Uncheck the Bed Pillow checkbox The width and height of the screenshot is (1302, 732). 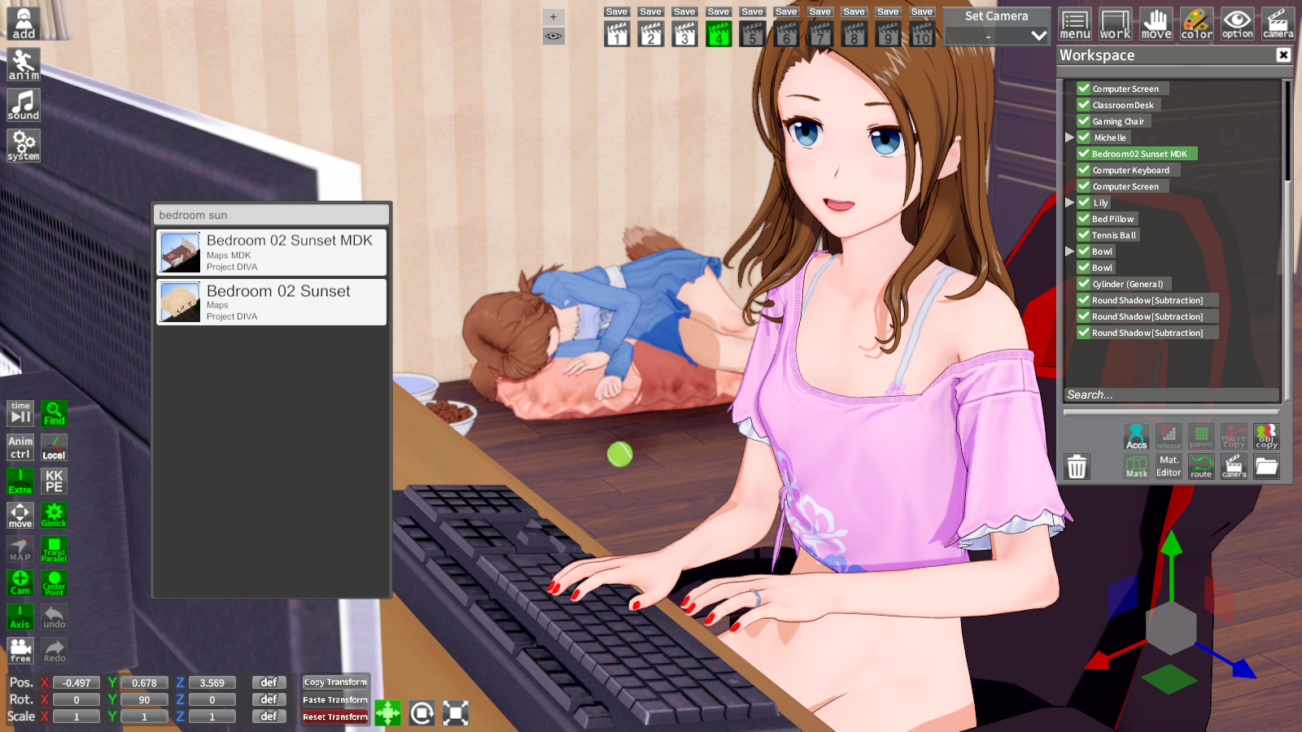click(x=1084, y=218)
